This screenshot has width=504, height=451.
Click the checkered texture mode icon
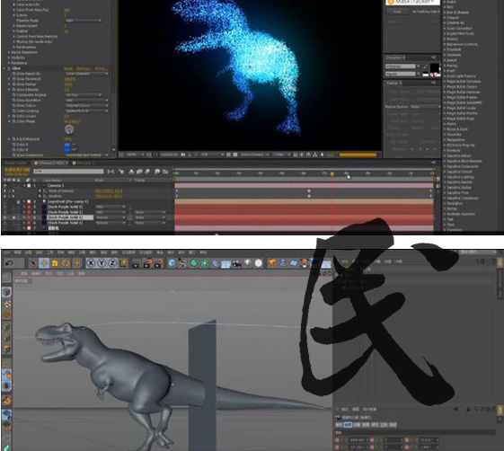tap(7, 303)
